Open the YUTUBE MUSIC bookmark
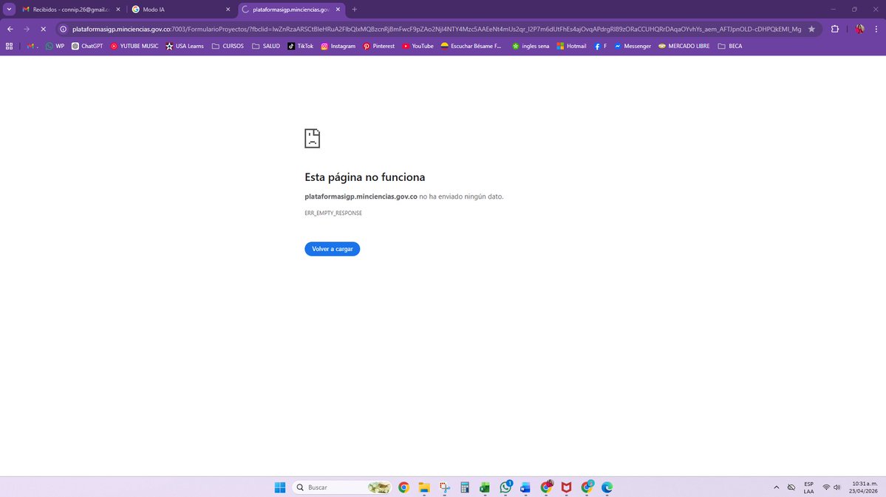Image resolution: width=886 pixels, height=497 pixels. point(134,47)
